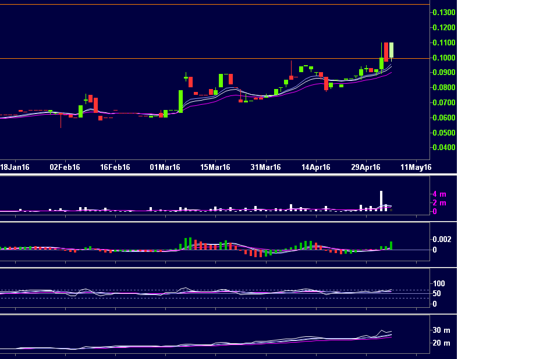This screenshot has height=359, width=543.
Task: Select the 31Mar16 date label
Action: (265, 167)
